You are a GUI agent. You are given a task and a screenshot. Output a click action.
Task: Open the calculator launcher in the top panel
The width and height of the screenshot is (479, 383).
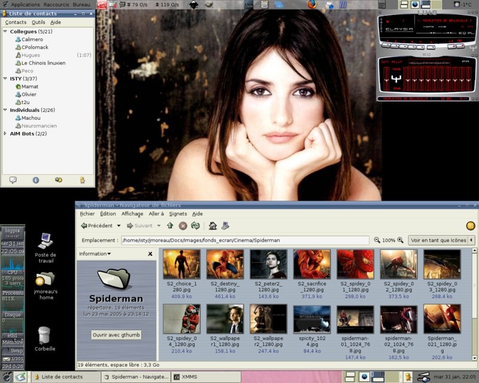381,5
